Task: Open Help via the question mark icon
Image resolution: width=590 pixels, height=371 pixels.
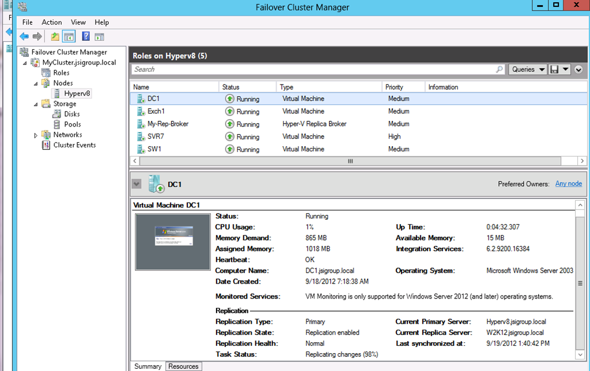Action: pyautogui.click(x=86, y=37)
